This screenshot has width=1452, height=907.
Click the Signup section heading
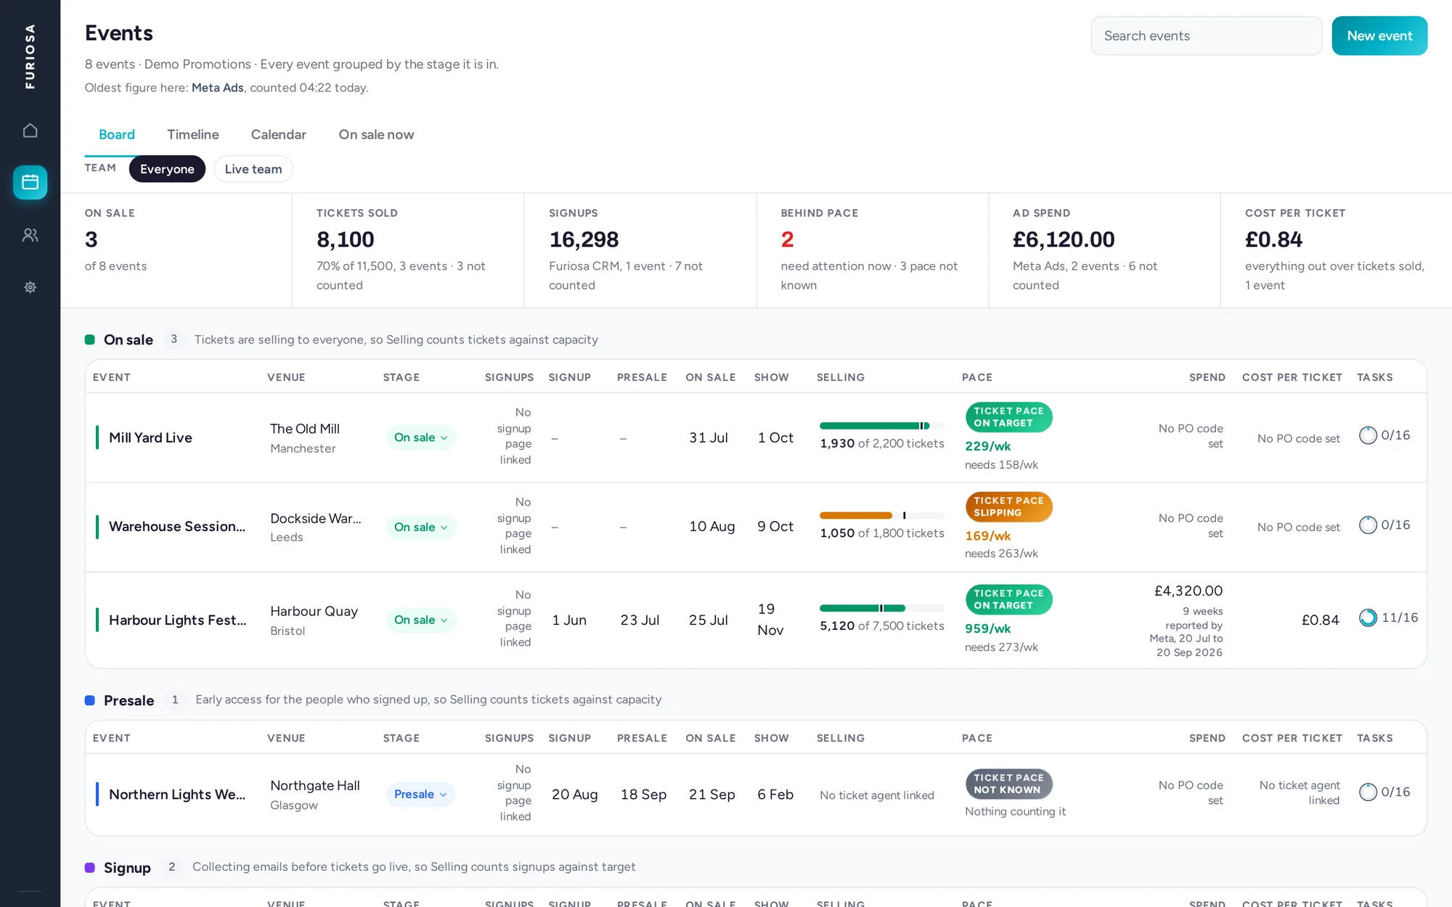point(127,868)
